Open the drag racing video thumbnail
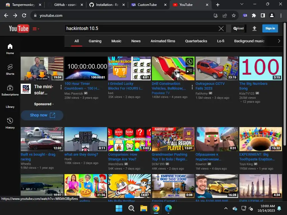This screenshot has width=287, height=215. (42, 139)
